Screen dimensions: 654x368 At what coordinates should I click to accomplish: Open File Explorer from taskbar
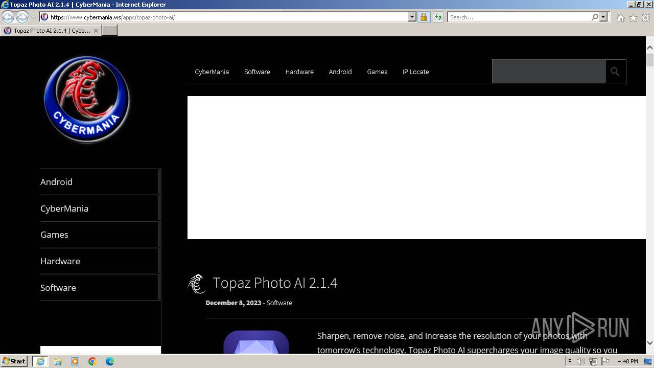tap(58, 361)
